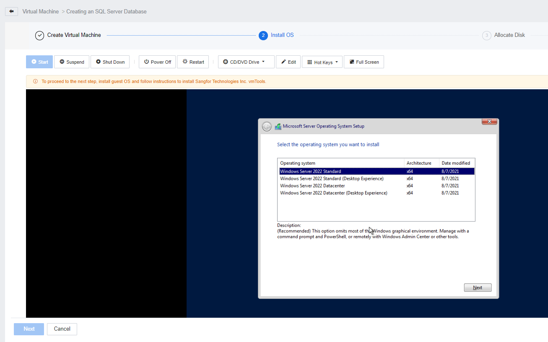Viewport: 548px width, 342px height.
Task: Select Windows Server 2022 Standard row
Action: [377, 171]
